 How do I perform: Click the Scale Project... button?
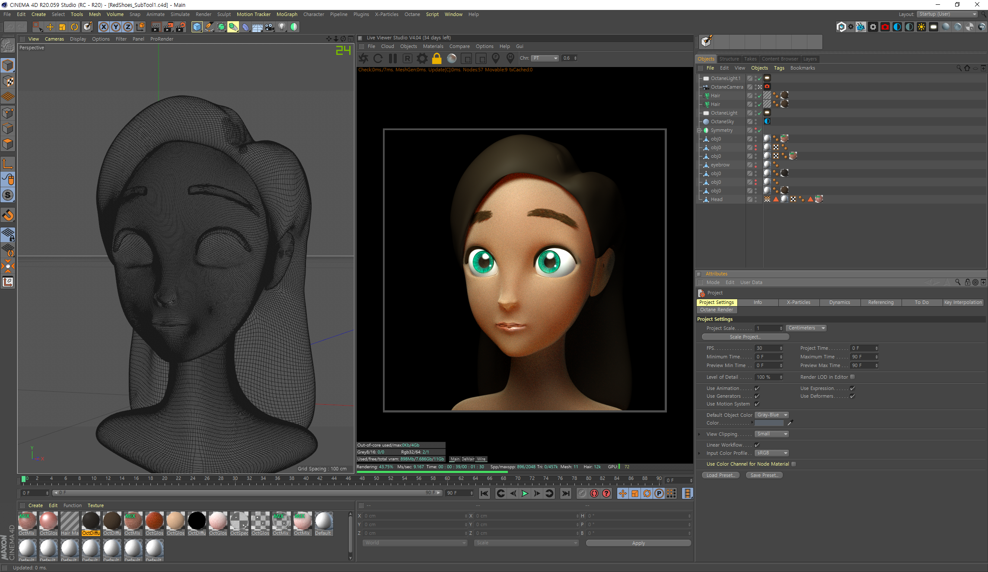pyautogui.click(x=745, y=337)
